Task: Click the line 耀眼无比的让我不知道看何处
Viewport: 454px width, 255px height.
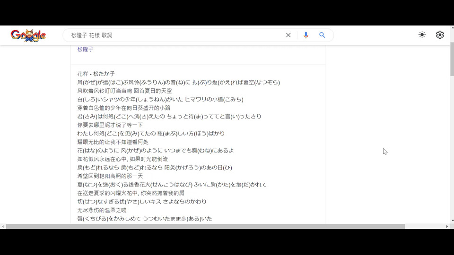Action: [113, 142]
